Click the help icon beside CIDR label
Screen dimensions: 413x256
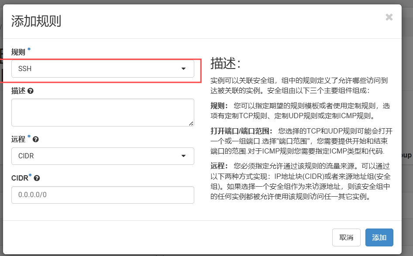(37, 178)
